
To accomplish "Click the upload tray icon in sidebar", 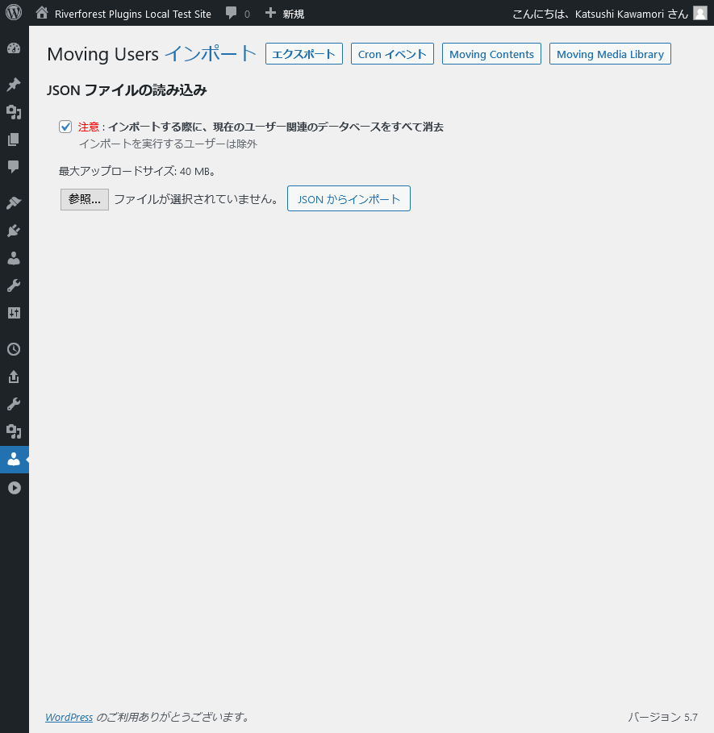I will [x=14, y=377].
